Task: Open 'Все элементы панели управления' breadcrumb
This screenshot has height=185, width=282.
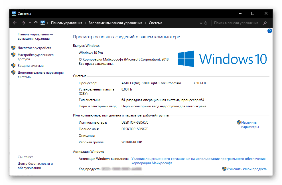Action: 115,23
